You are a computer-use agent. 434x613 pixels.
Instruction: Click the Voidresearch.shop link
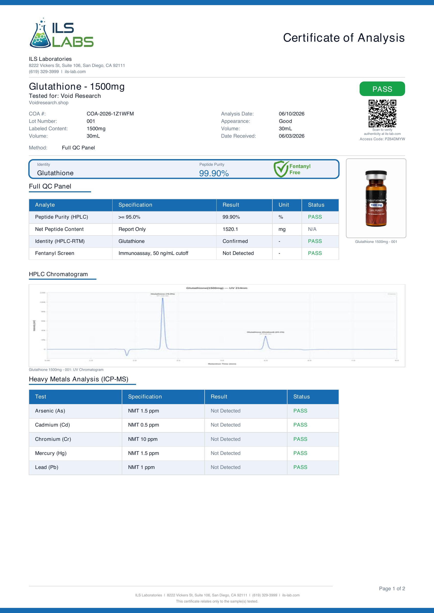tap(49, 102)
